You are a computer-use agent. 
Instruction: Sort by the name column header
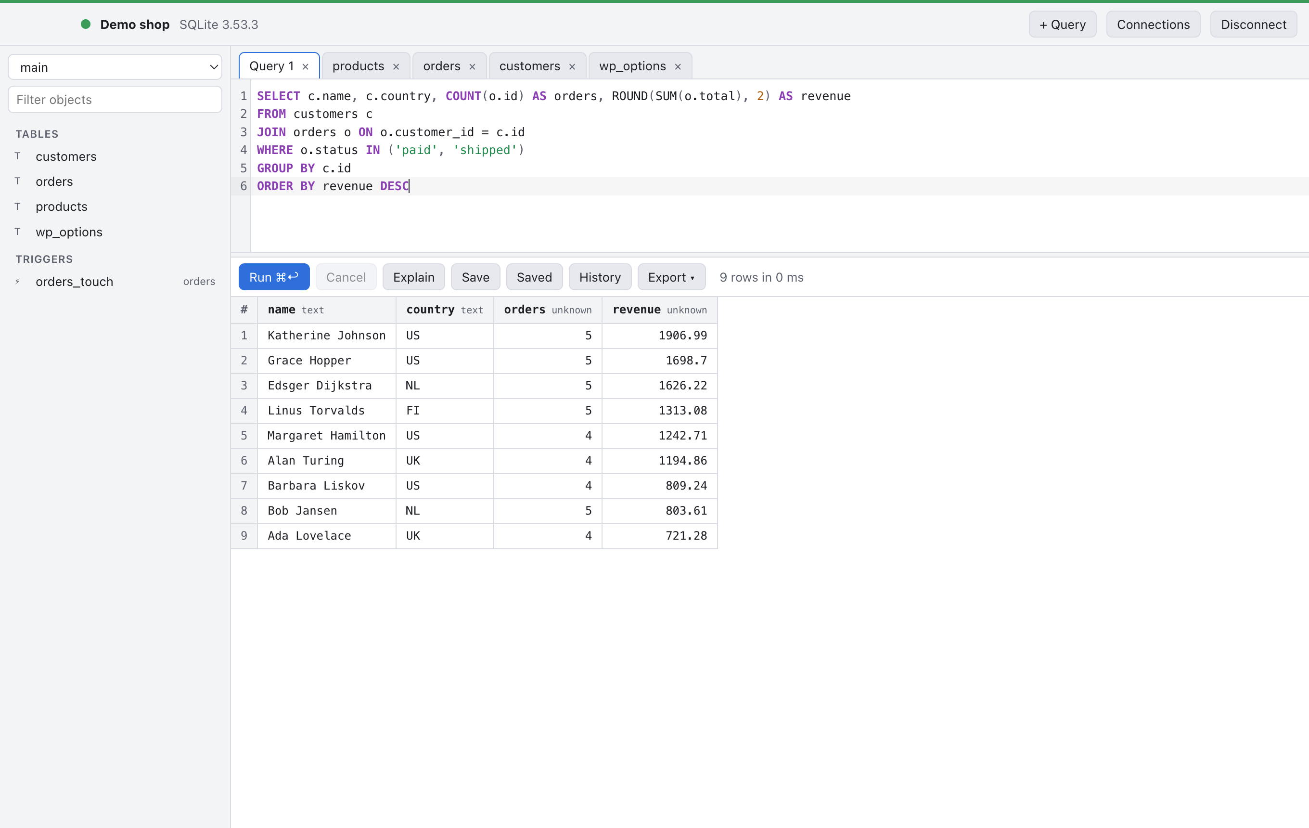(327, 310)
